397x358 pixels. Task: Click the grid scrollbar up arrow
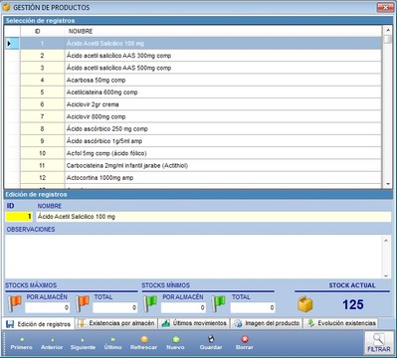point(387,30)
